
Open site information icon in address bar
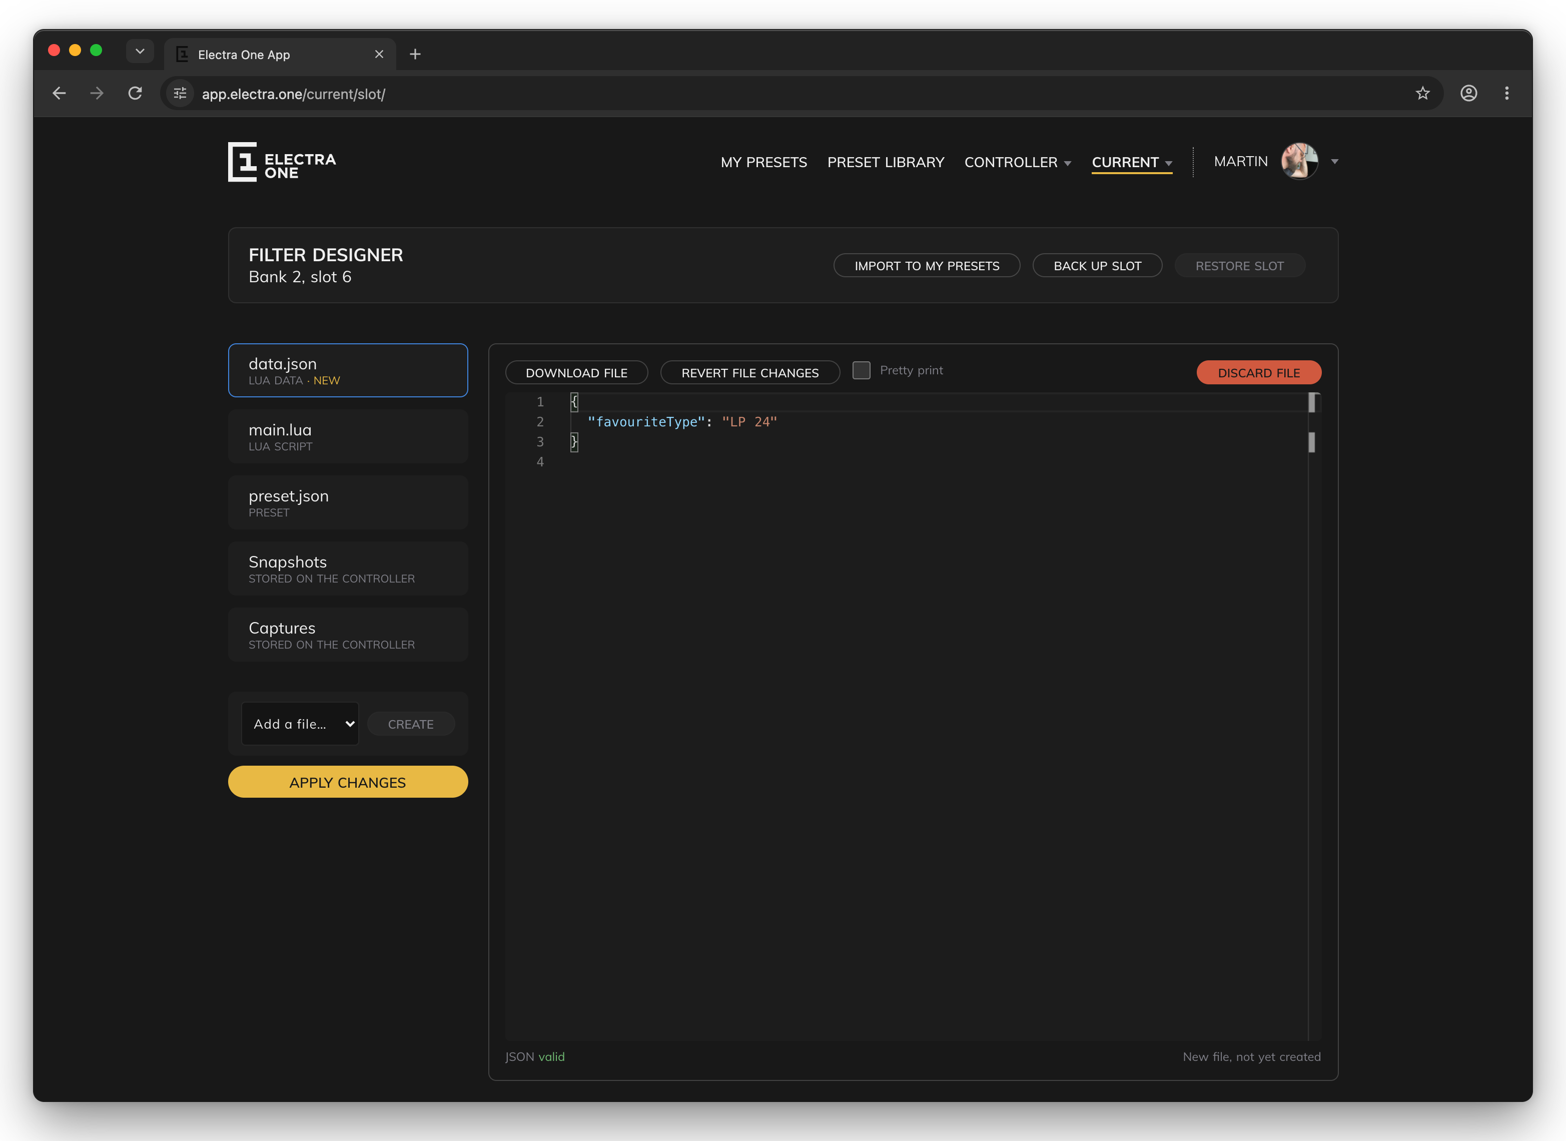coord(180,93)
